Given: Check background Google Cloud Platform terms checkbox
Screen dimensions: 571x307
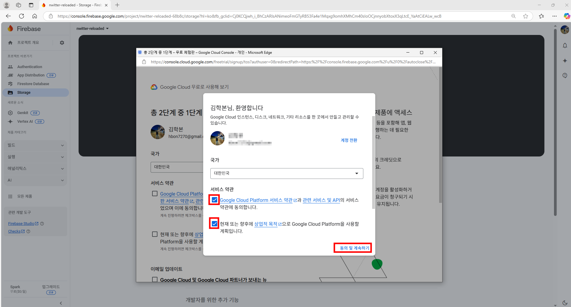Looking at the screenshot, I should pos(155,194).
